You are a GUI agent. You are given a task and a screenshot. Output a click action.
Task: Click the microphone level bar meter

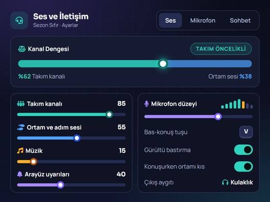tap(237, 104)
